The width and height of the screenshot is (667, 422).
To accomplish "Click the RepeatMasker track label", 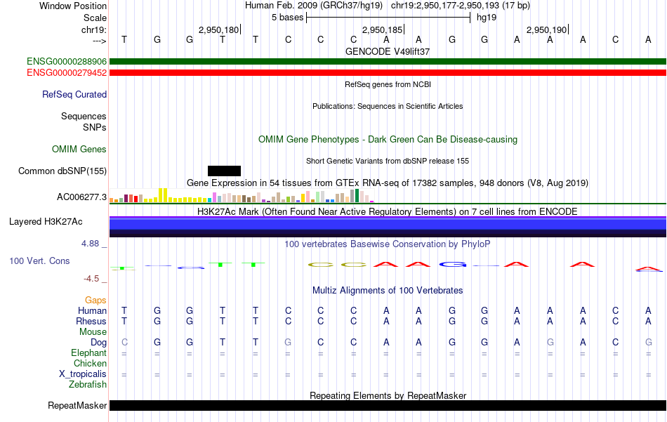I will [77, 406].
